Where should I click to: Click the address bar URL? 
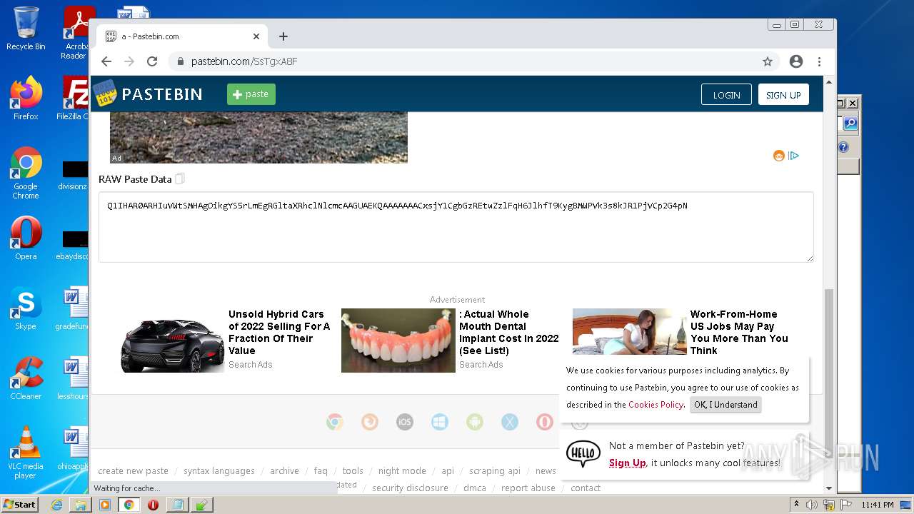[244, 61]
